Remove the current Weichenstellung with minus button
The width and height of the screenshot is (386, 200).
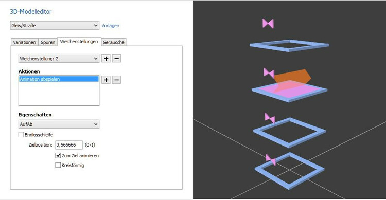116,59
